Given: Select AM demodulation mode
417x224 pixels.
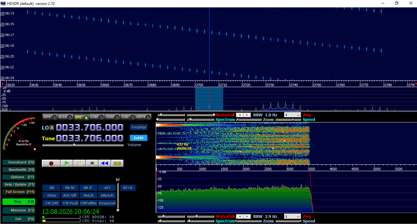Looking at the screenshot, I should click(50, 117).
